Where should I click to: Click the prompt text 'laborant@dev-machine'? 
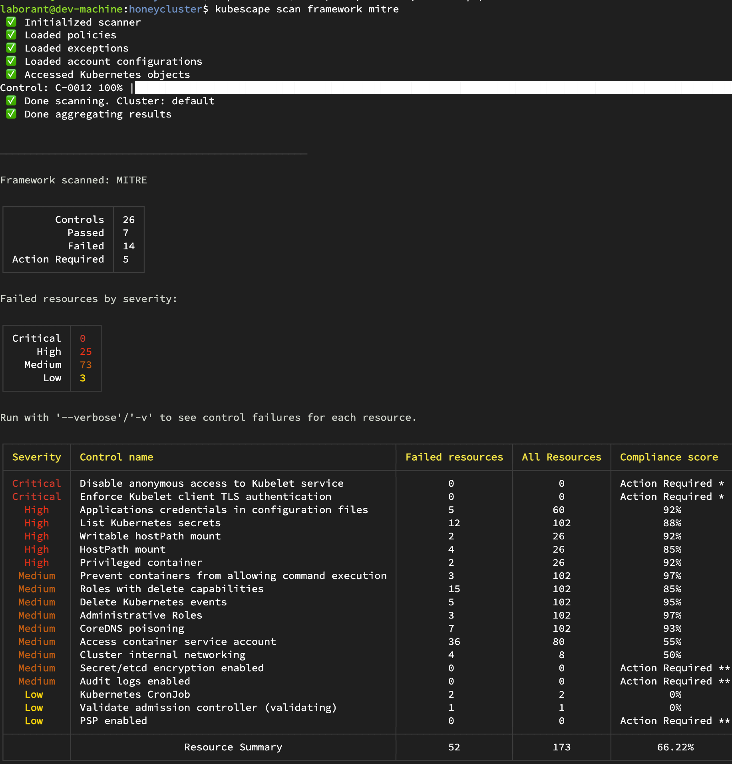[62, 9]
